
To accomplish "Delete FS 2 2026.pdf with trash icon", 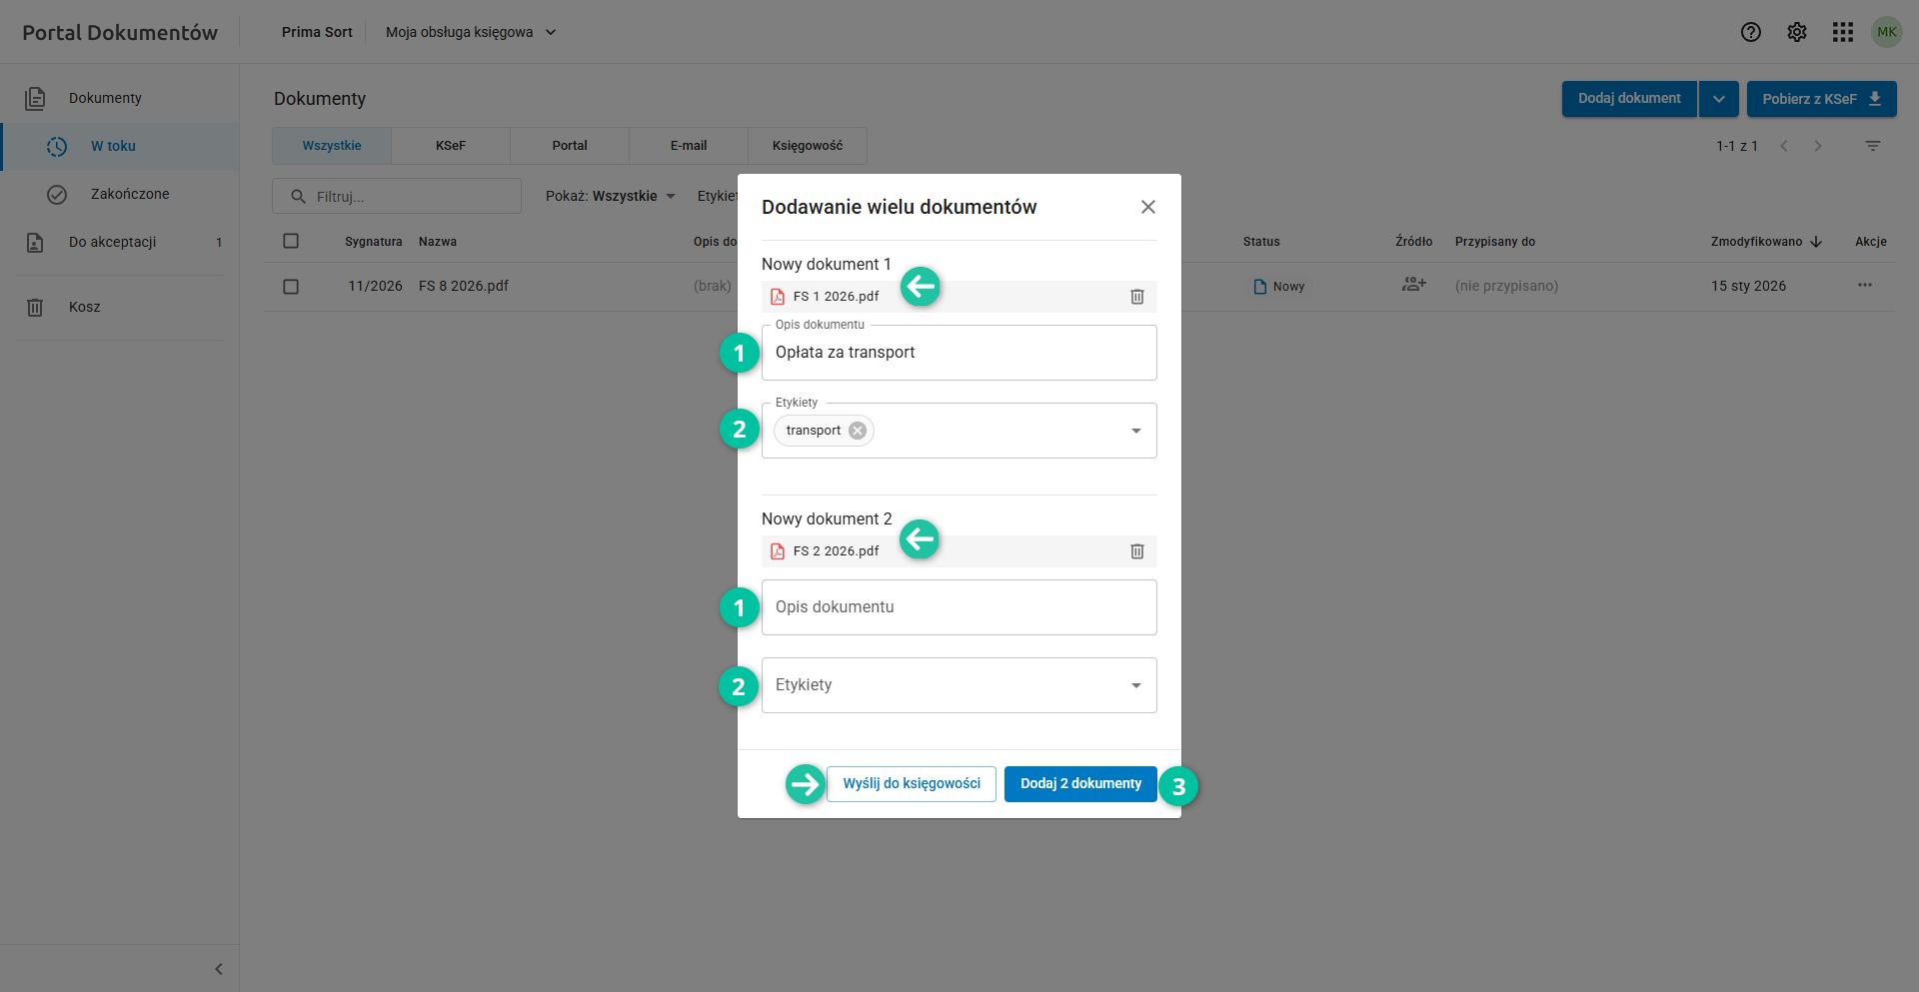I will [1136, 551].
